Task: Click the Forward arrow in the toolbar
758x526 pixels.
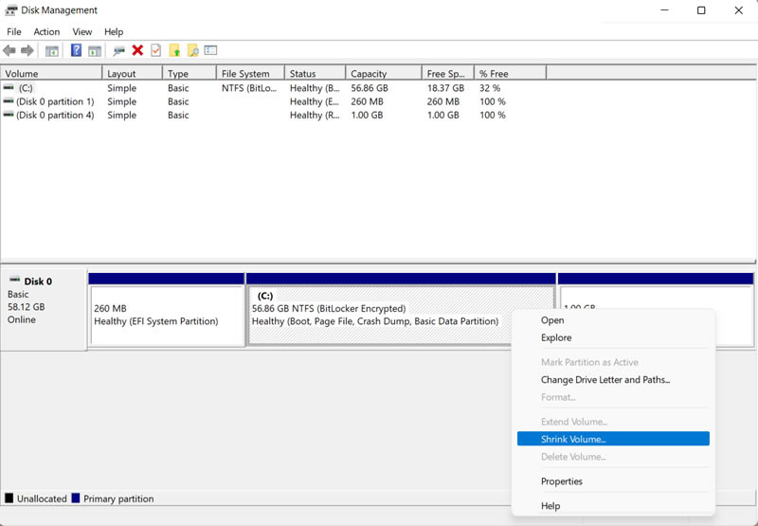Action: pyautogui.click(x=27, y=50)
